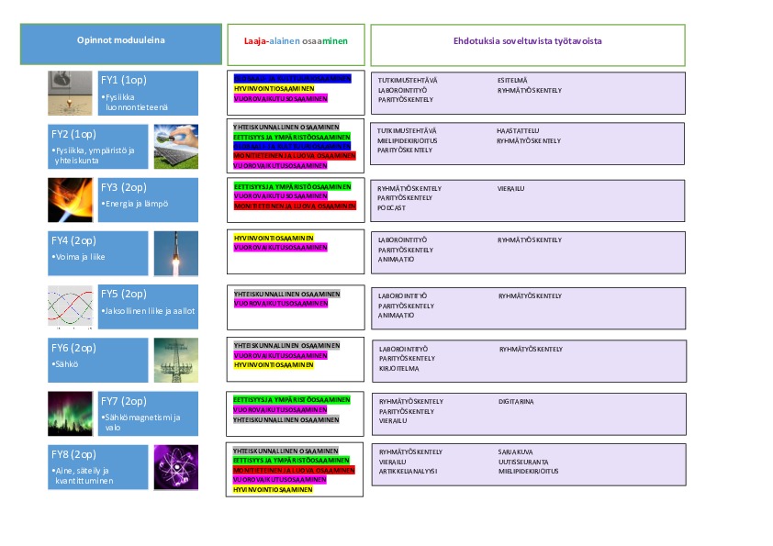This screenshot has height=546, width=773.
Task: Select the solar panel image beside FY2
Action: pos(175,146)
